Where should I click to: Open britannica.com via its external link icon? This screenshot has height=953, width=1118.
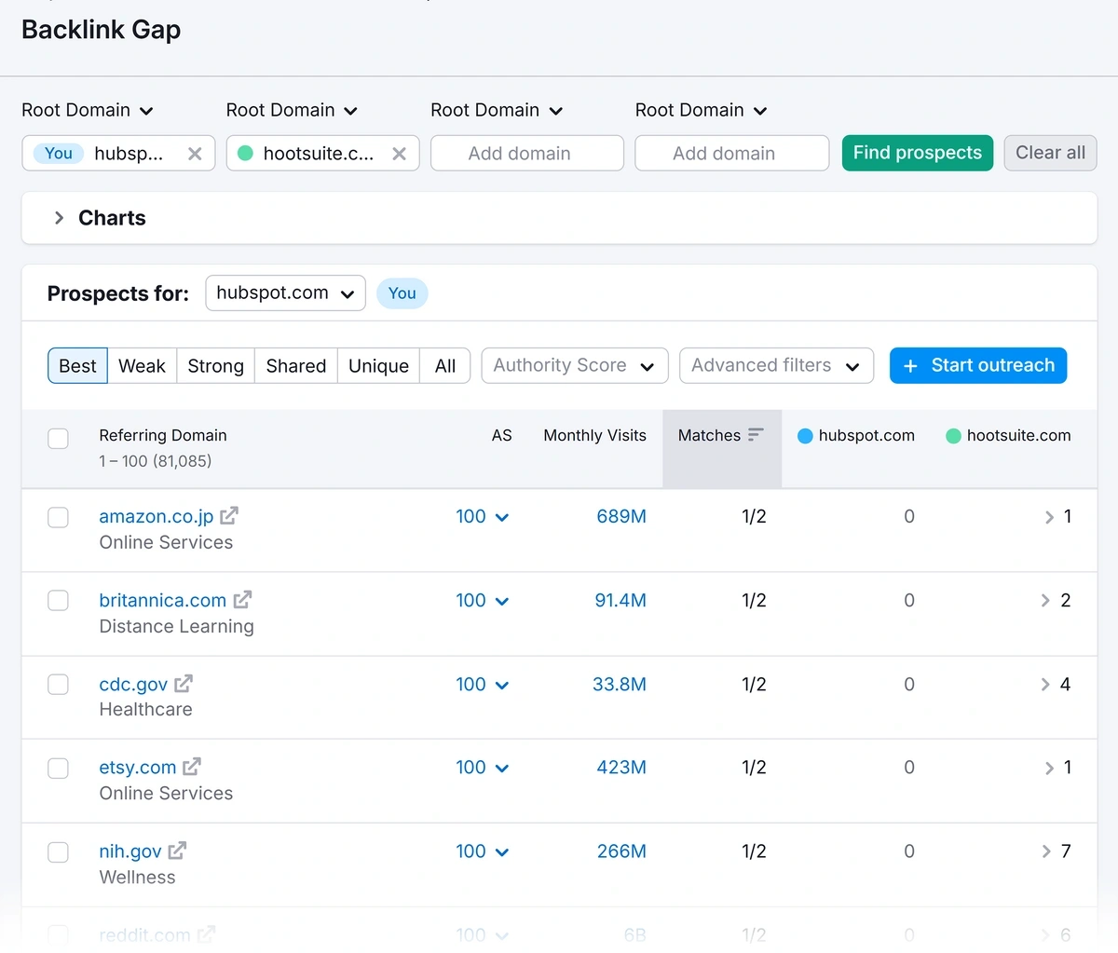pos(243,599)
